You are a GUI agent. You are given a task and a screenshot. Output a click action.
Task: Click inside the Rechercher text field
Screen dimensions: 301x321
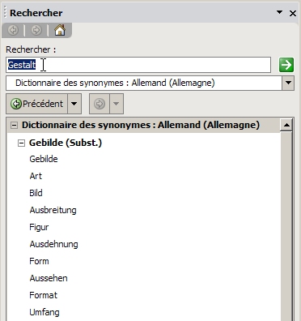[138, 65]
